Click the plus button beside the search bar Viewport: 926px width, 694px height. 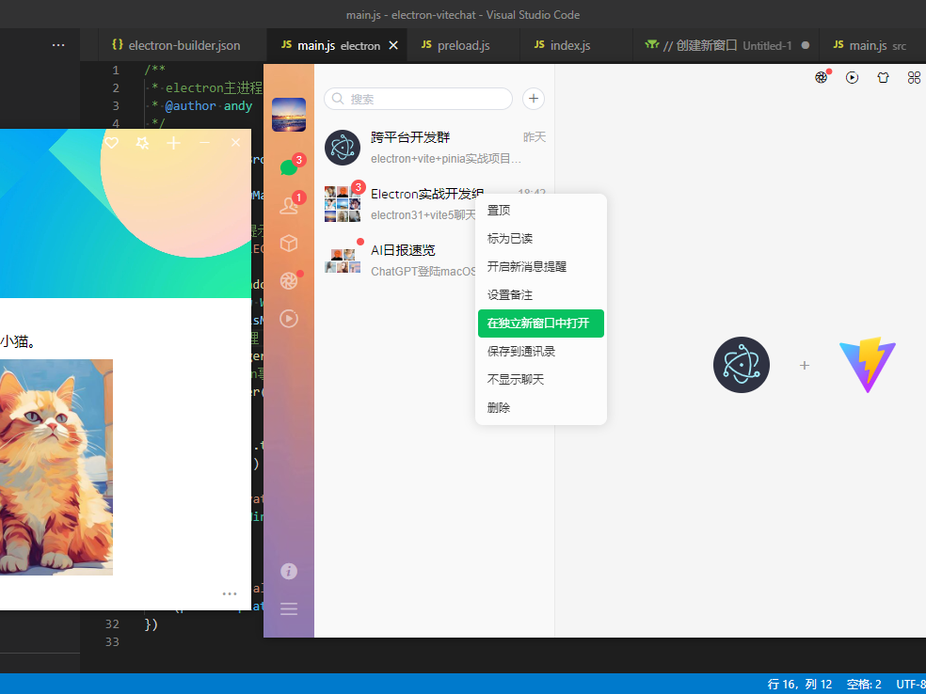(x=533, y=98)
